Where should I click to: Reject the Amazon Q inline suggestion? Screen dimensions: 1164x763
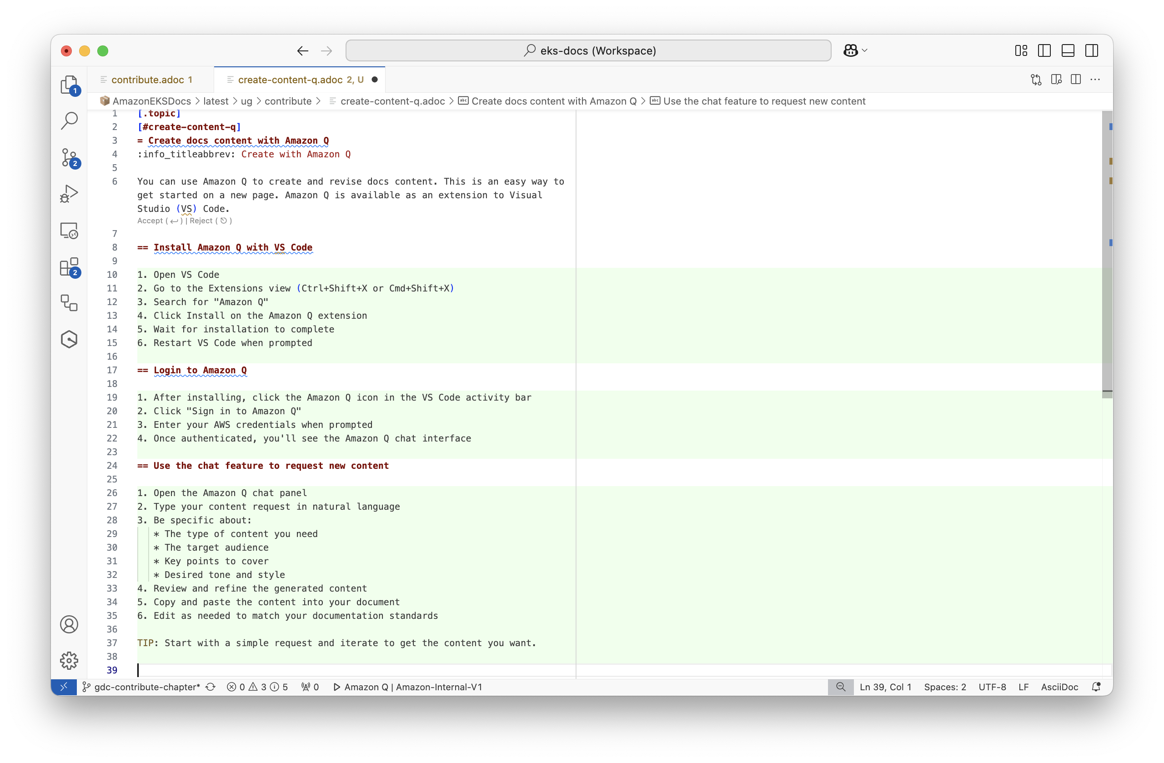click(202, 221)
